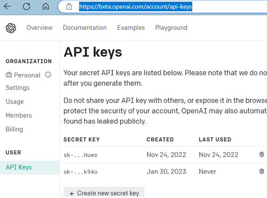Show Personal organization info icon
The image size is (267, 198).
(48, 75)
